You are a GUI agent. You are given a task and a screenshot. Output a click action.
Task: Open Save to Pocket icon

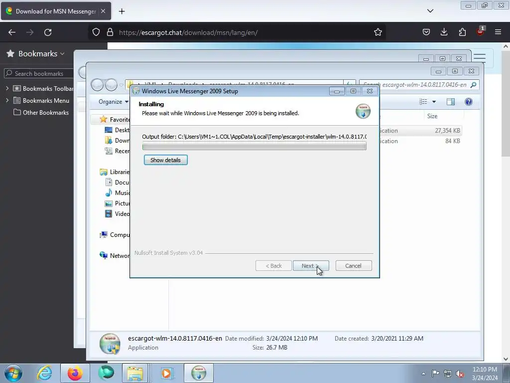pyautogui.click(x=426, y=32)
